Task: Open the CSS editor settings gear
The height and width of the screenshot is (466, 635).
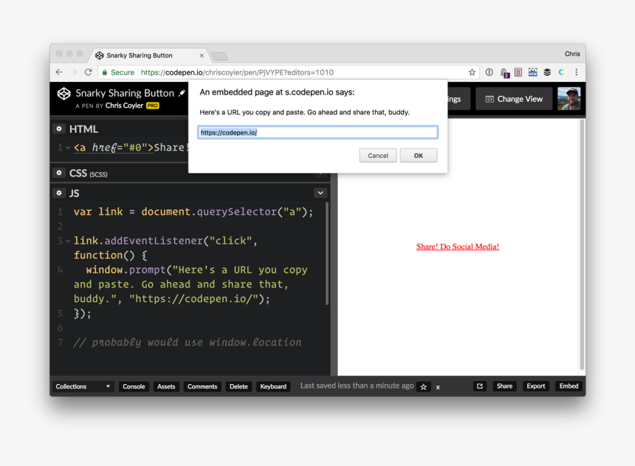Action: (59, 173)
